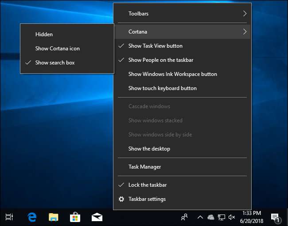Open the Microsoft Store taskbar icon

point(75,217)
